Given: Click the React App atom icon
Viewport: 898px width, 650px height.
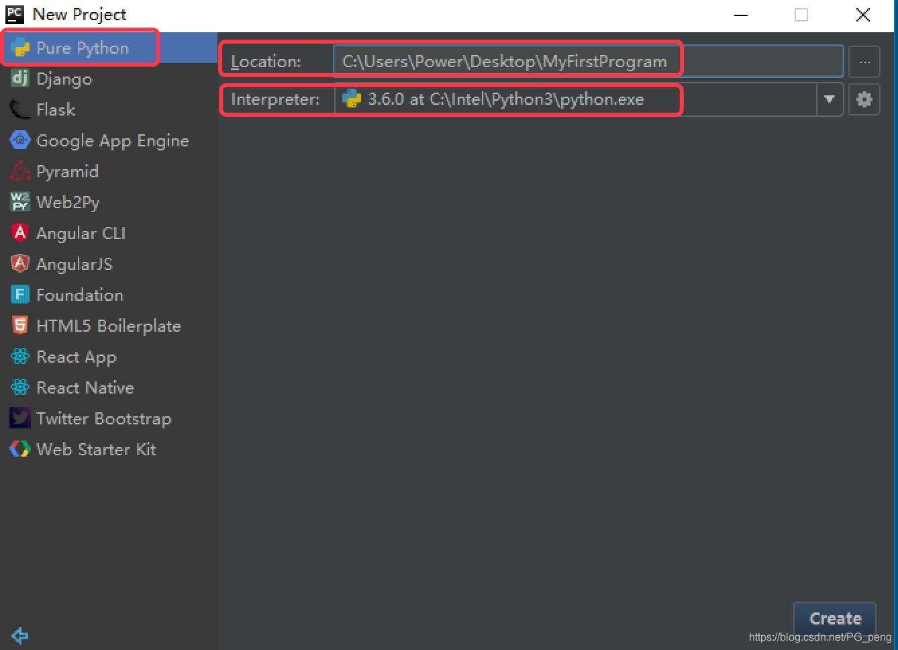Looking at the screenshot, I should pyautogui.click(x=20, y=357).
